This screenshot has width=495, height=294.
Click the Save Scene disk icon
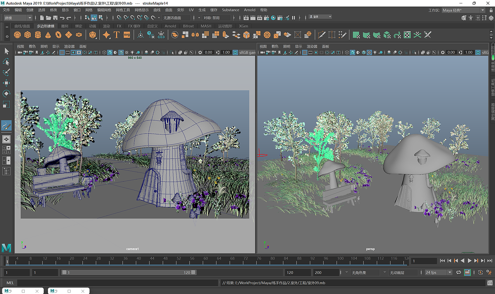(x=55, y=18)
